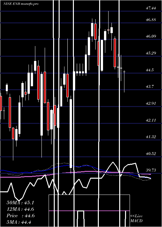This screenshot has width=162, height=227.
Task: Click the NYSE ENB munafa.pro chart title
Action: (x=21, y=4)
